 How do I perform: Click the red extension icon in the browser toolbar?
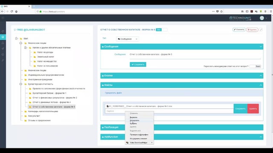(x=252, y=11)
